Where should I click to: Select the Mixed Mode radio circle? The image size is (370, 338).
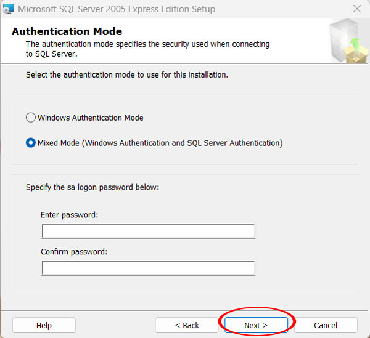click(31, 143)
